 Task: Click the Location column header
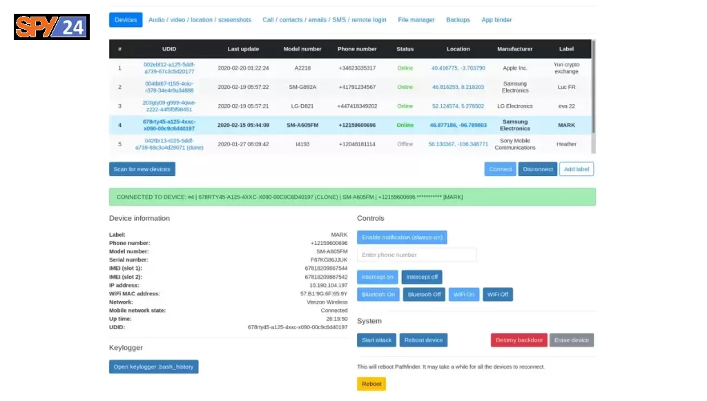pyautogui.click(x=458, y=49)
